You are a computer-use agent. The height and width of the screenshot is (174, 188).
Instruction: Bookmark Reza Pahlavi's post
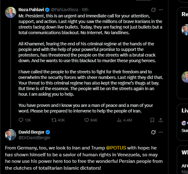coord(152,120)
